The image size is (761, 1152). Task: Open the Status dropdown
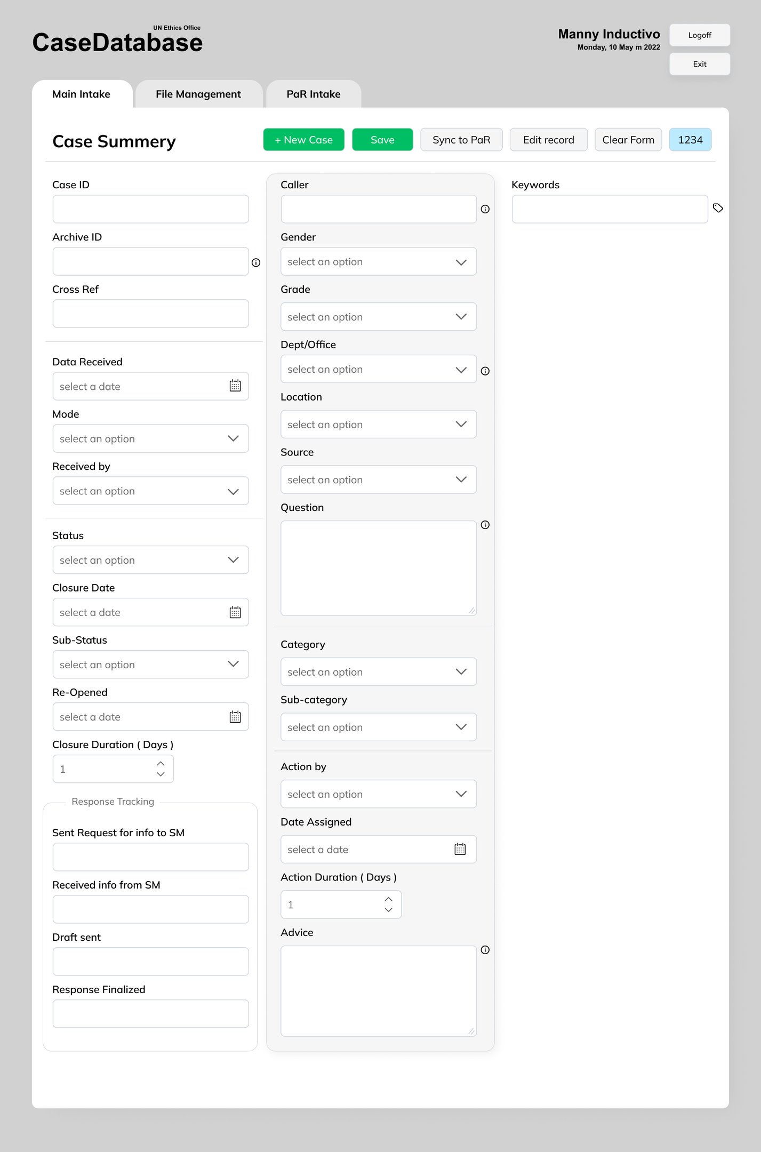(x=150, y=559)
